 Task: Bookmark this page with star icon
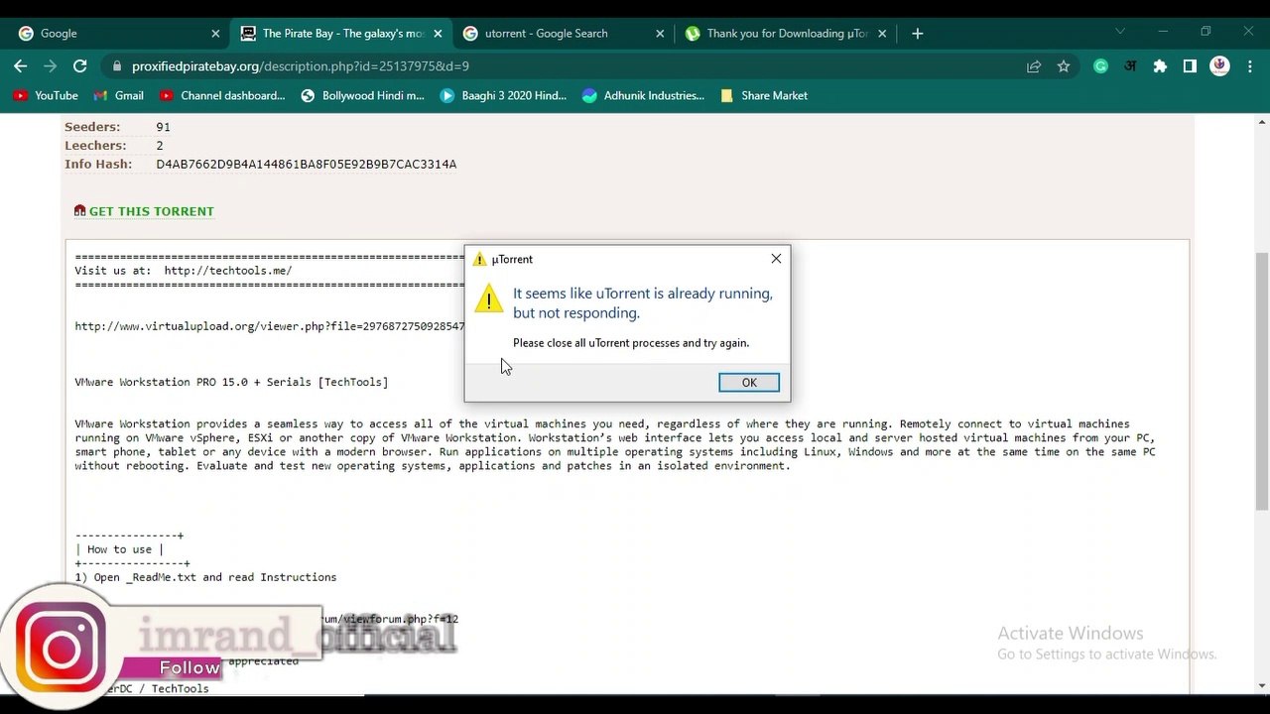pyautogui.click(x=1064, y=66)
